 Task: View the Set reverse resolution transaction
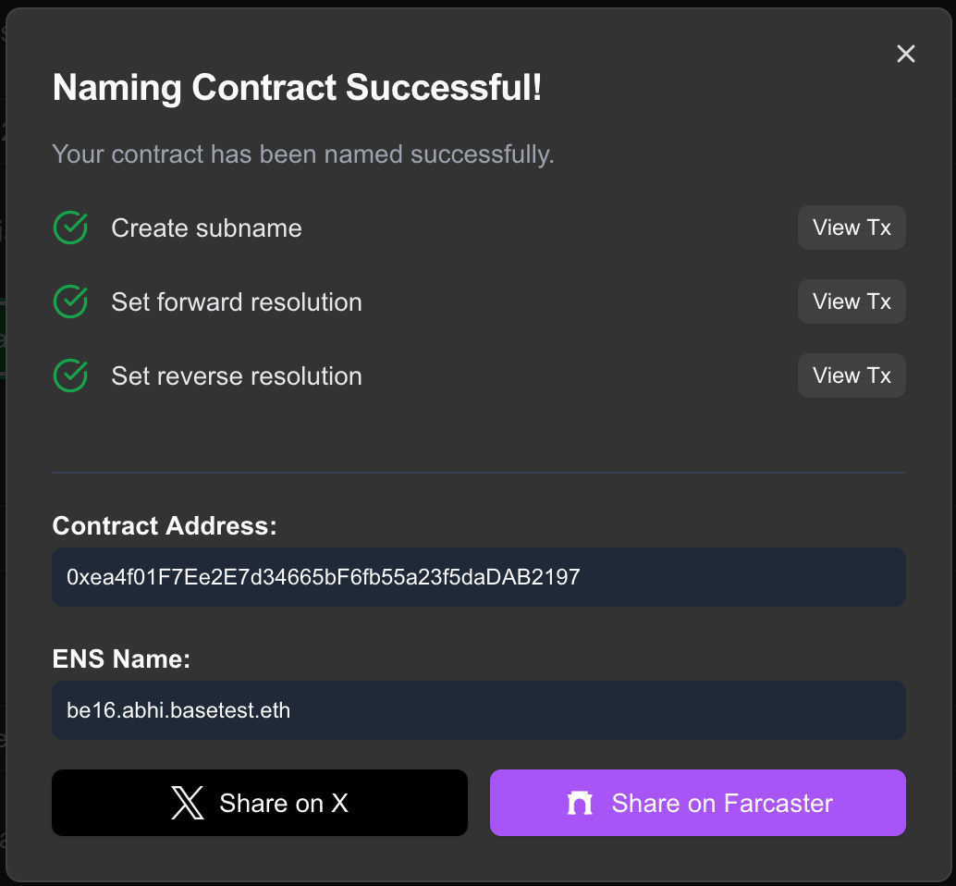click(x=851, y=375)
